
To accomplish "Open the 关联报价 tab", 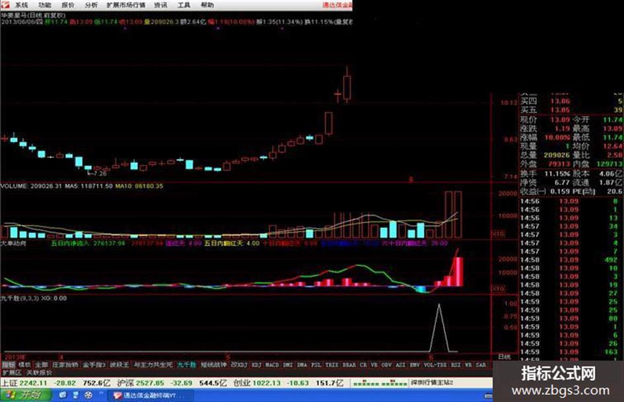I will click(39, 373).
